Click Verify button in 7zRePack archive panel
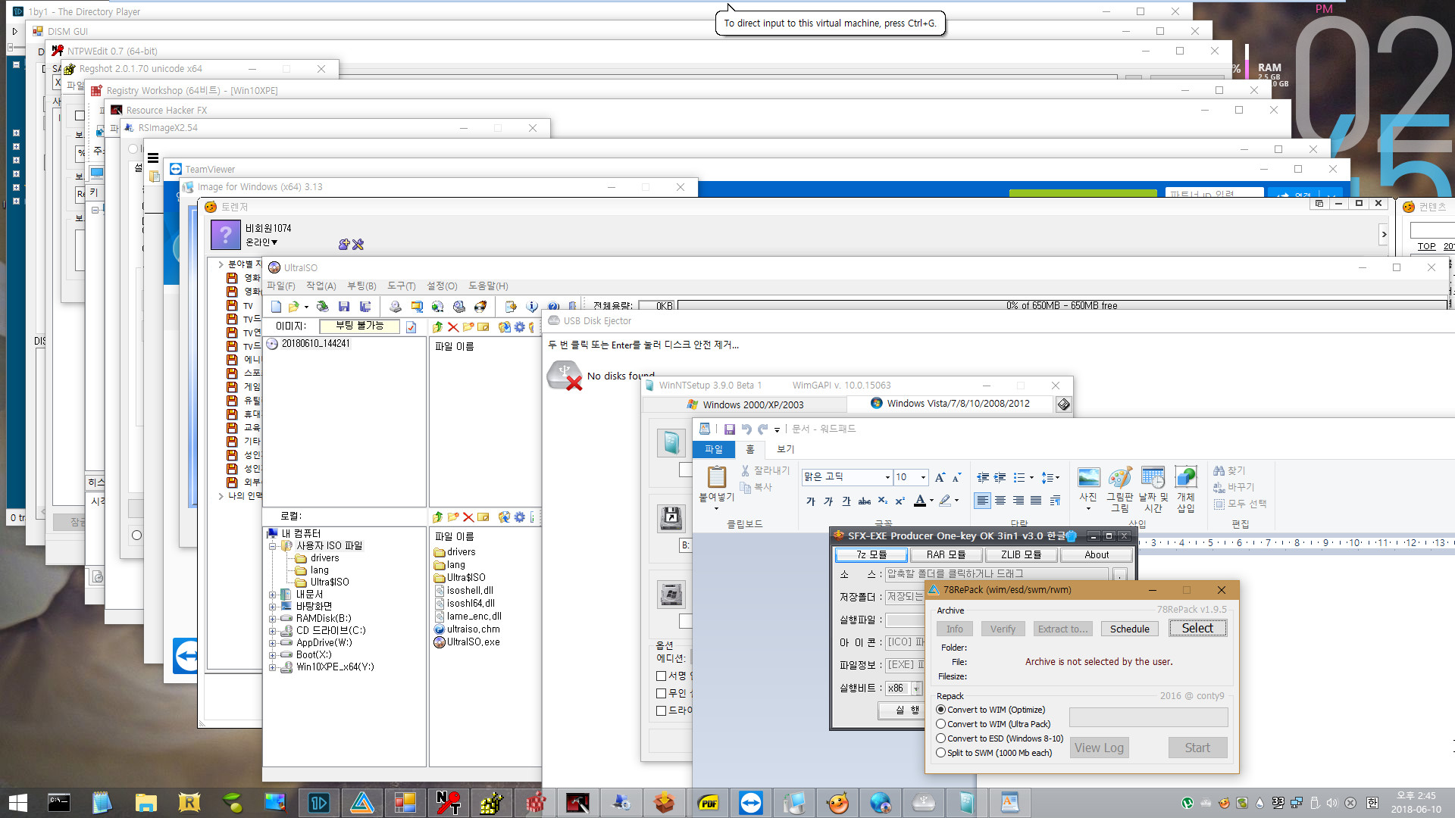Image resolution: width=1455 pixels, height=818 pixels. pos(1003,628)
